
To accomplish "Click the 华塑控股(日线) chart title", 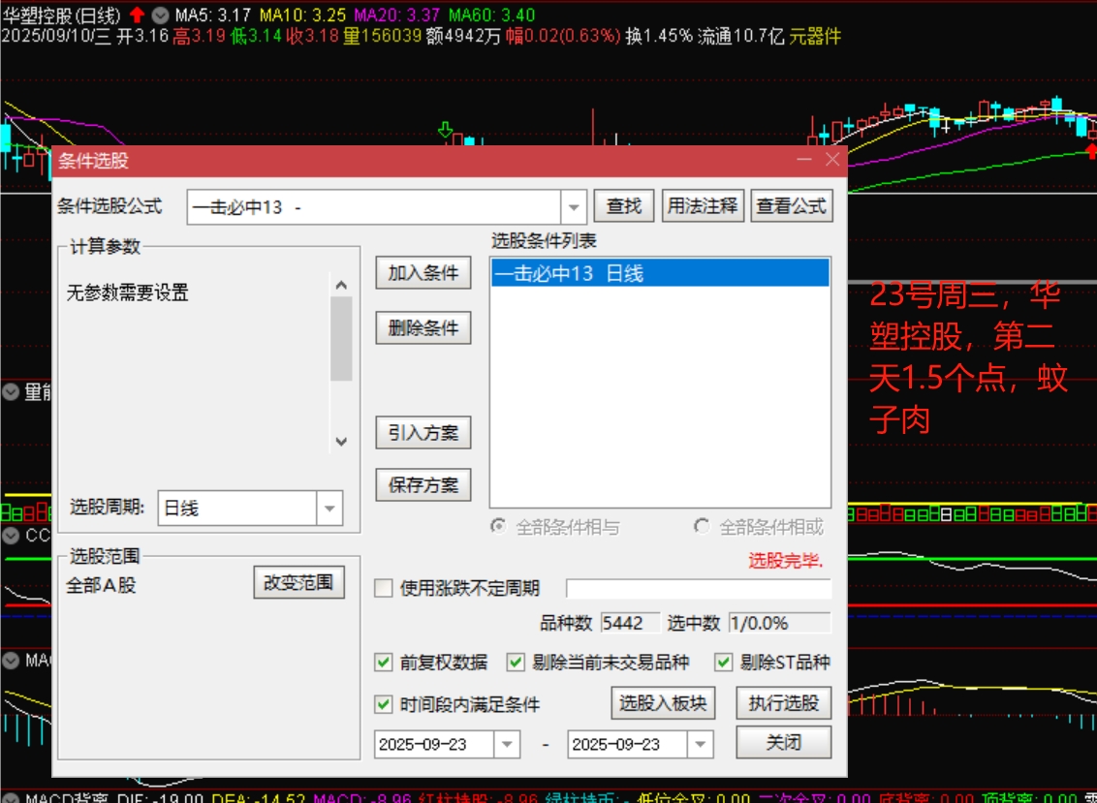I will click(x=62, y=15).
